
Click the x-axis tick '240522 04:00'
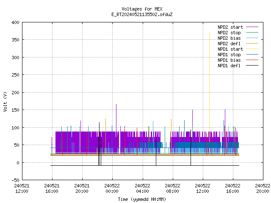142,188
